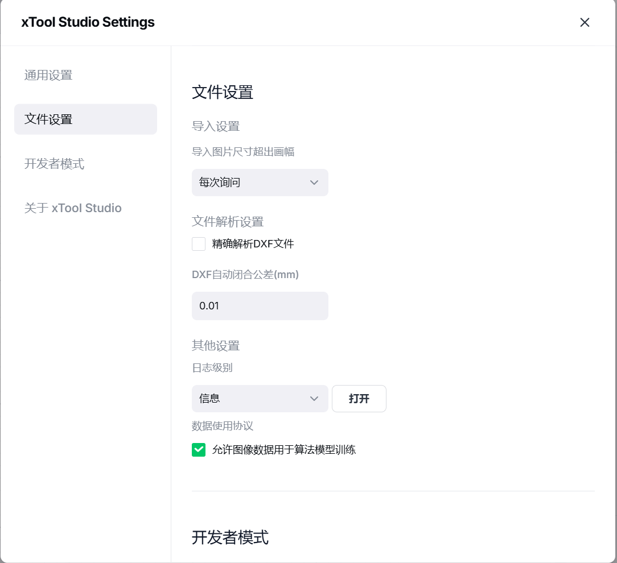Click the 导入图片尺寸超出画幅 label
Viewport: 617px width, 563px height.
click(243, 152)
